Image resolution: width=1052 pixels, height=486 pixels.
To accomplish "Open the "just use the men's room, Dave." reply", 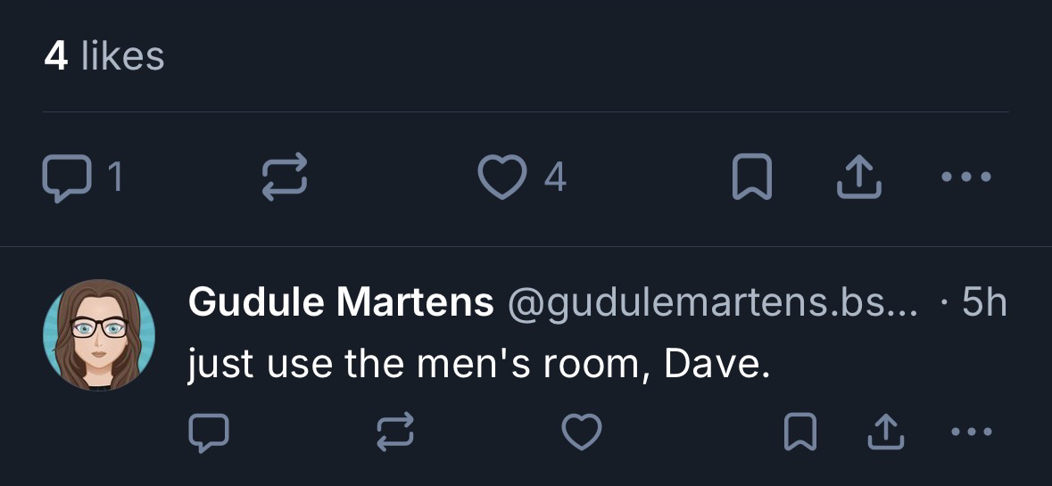I will click(x=478, y=366).
